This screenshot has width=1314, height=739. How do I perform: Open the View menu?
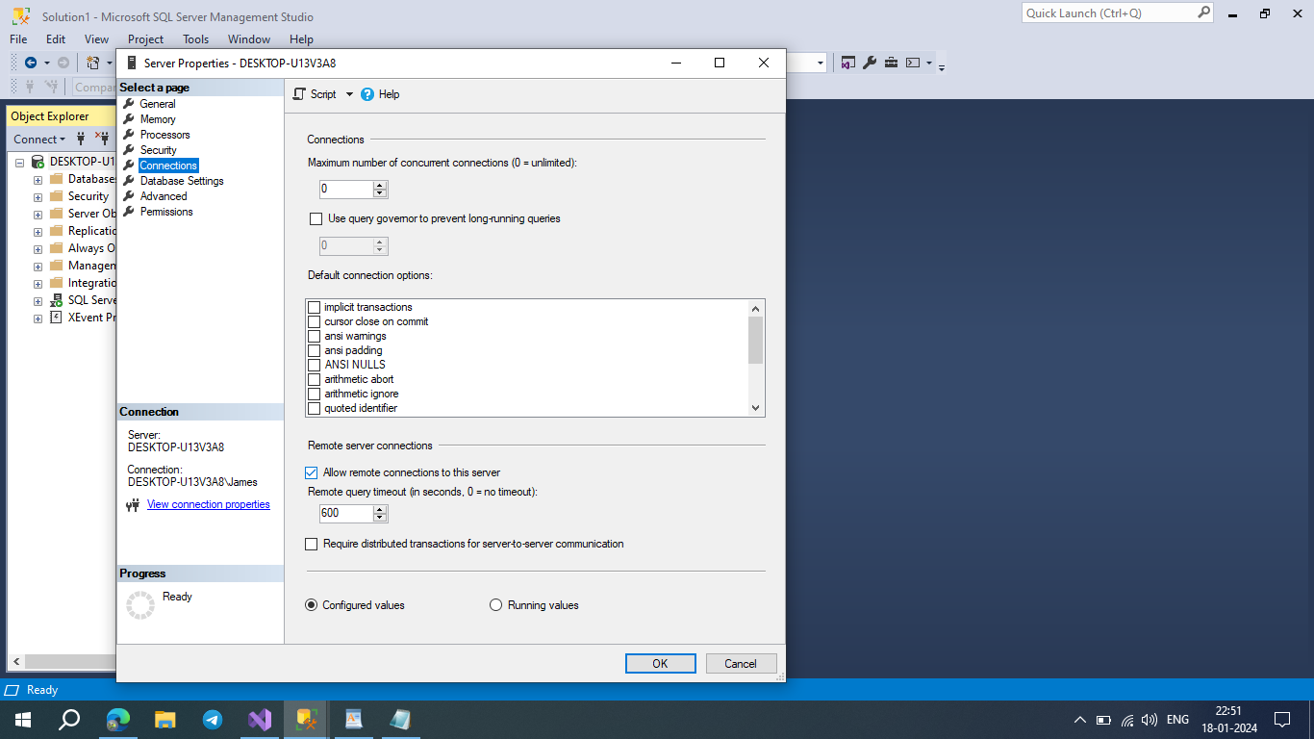point(97,39)
